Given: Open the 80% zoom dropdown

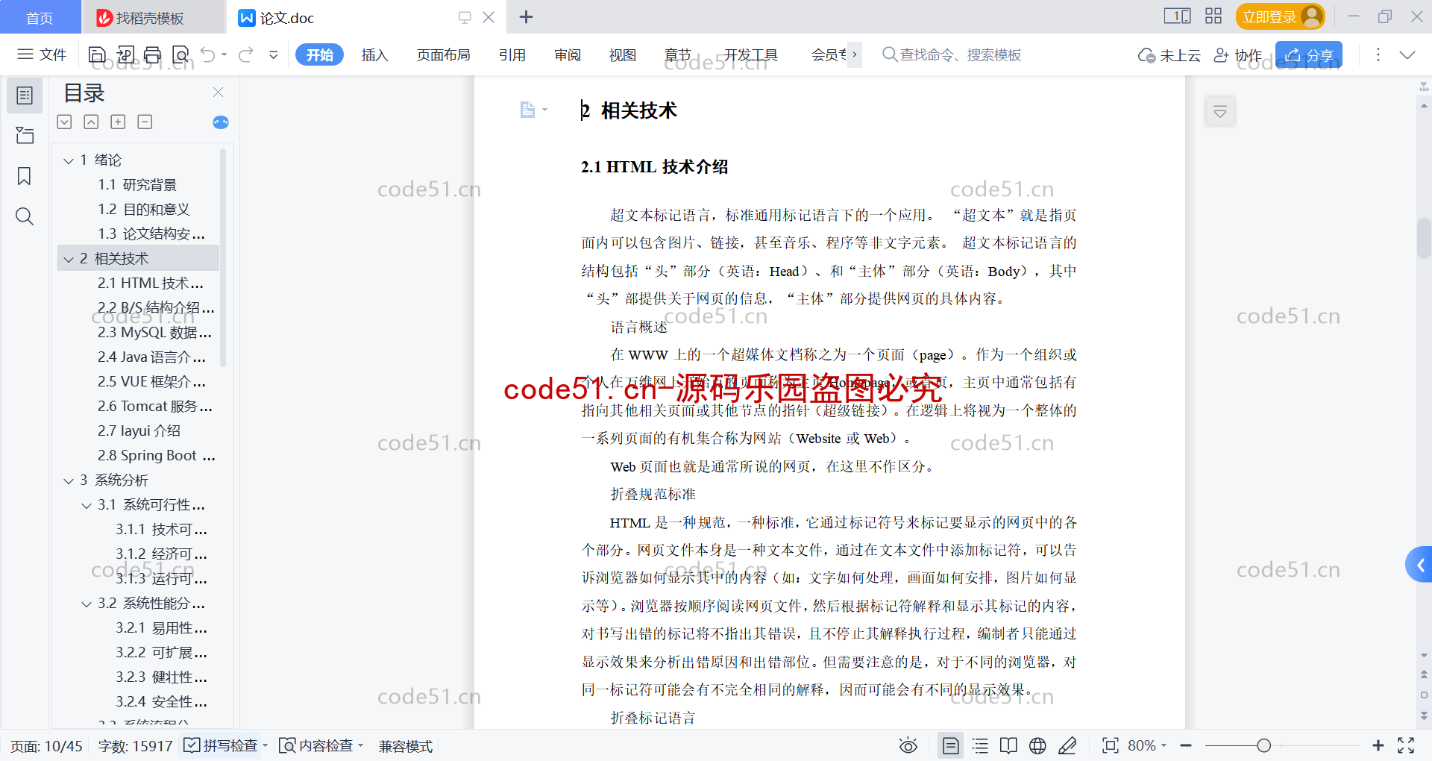Looking at the screenshot, I should (1147, 745).
